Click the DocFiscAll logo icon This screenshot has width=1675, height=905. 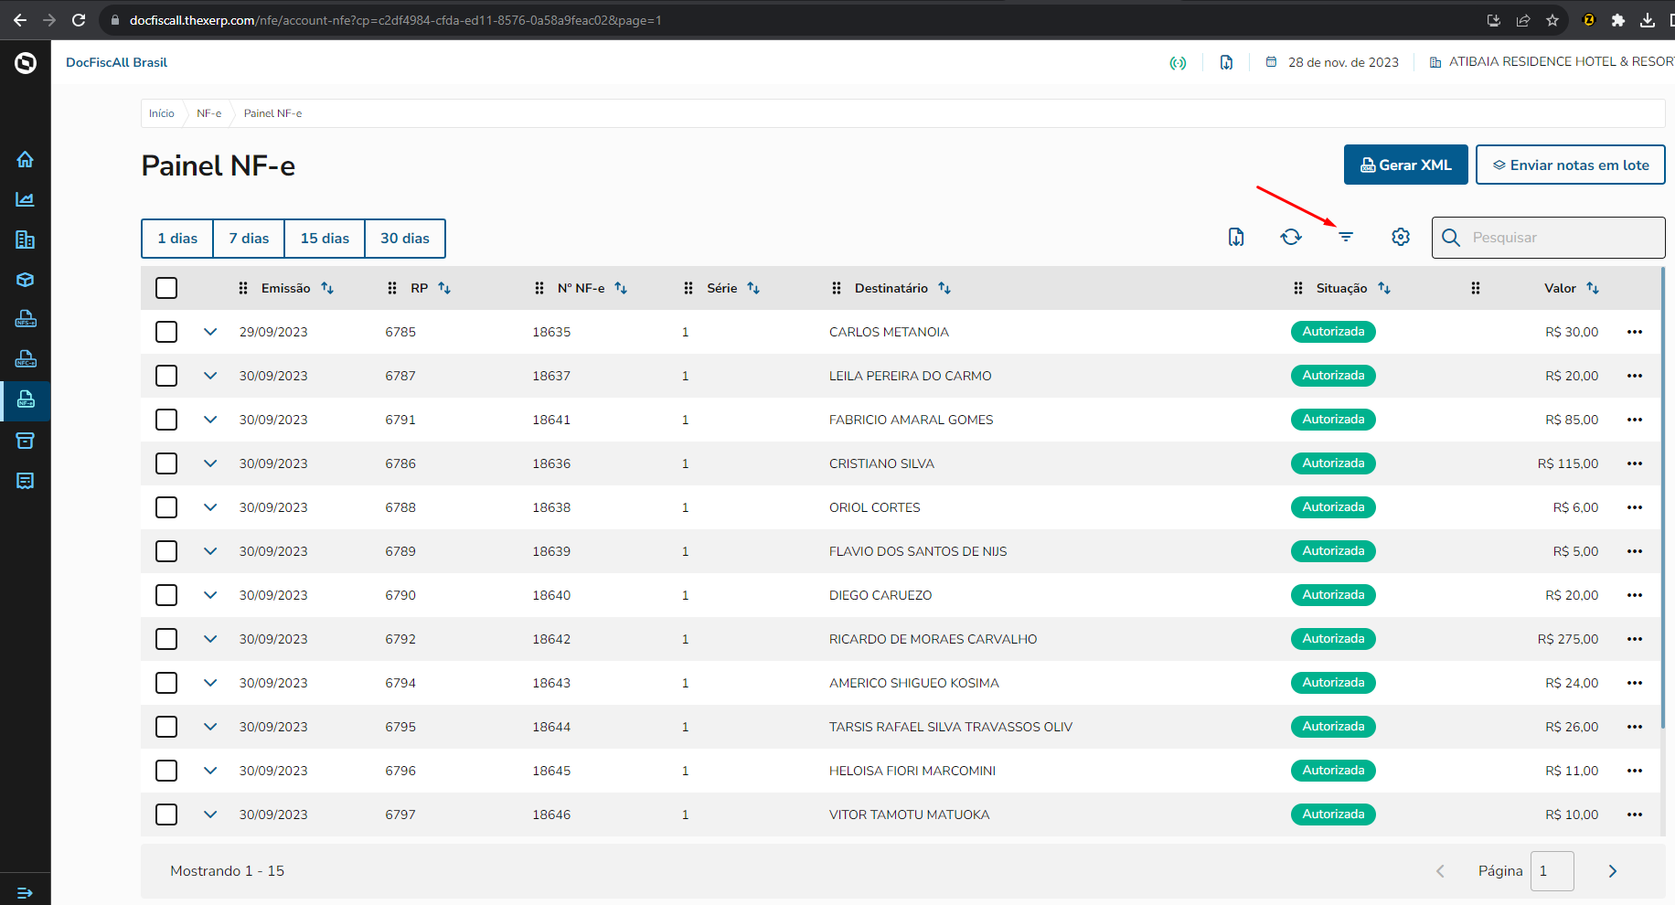click(x=26, y=62)
